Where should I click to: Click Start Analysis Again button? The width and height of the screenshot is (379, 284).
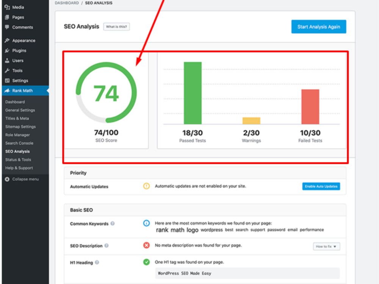[x=319, y=27]
